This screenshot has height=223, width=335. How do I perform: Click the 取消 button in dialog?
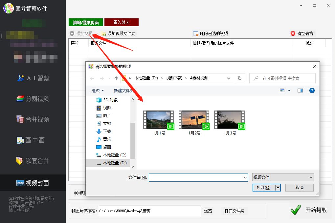click(x=299, y=188)
